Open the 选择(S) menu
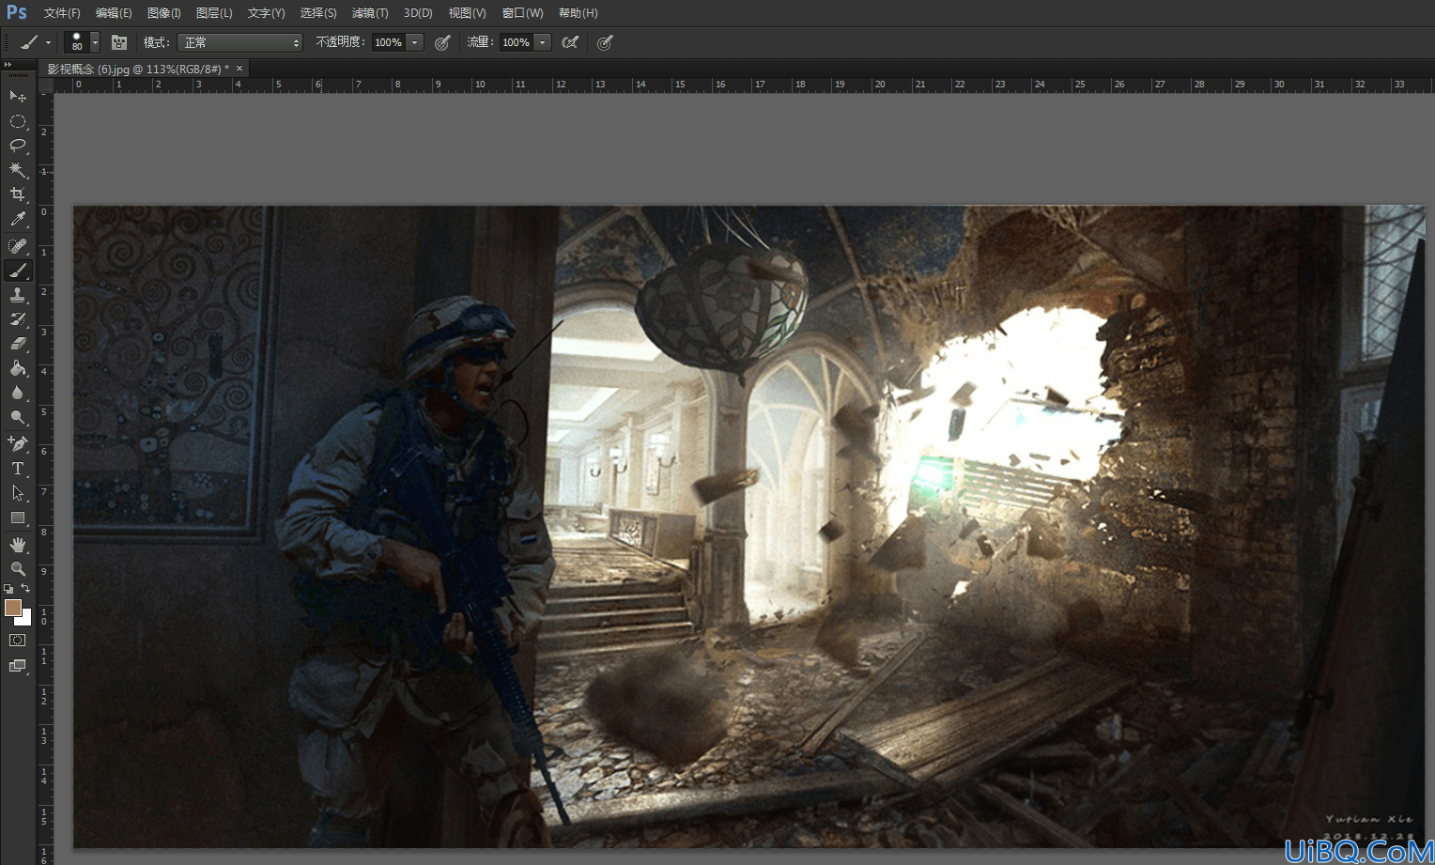Viewport: 1435px width, 865px height. point(318,13)
